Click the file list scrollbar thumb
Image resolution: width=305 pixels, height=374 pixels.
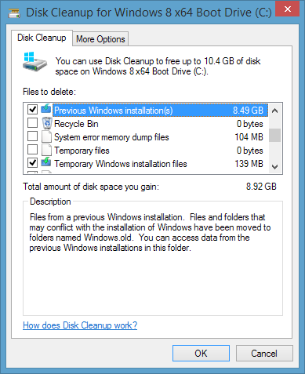[274, 135]
